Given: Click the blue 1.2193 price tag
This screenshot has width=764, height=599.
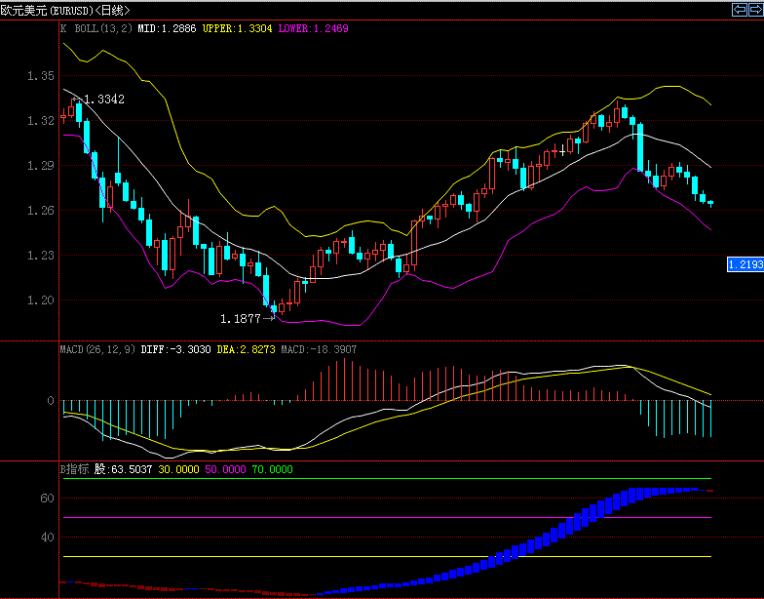Looking at the screenshot, I should click(x=745, y=264).
